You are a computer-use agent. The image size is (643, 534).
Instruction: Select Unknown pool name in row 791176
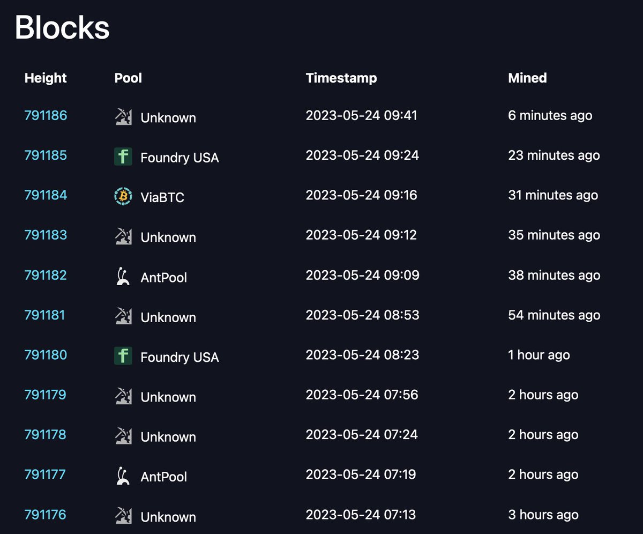168,517
